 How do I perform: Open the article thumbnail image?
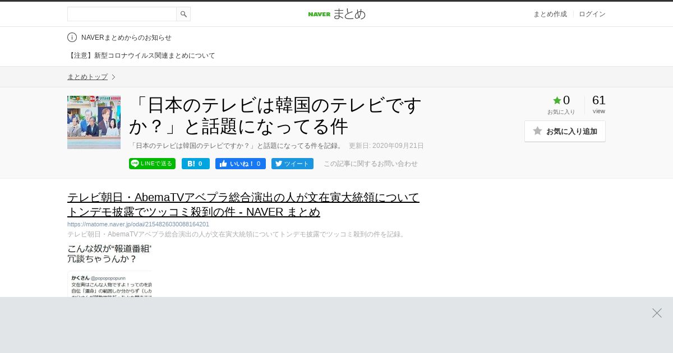pos(94,122)
